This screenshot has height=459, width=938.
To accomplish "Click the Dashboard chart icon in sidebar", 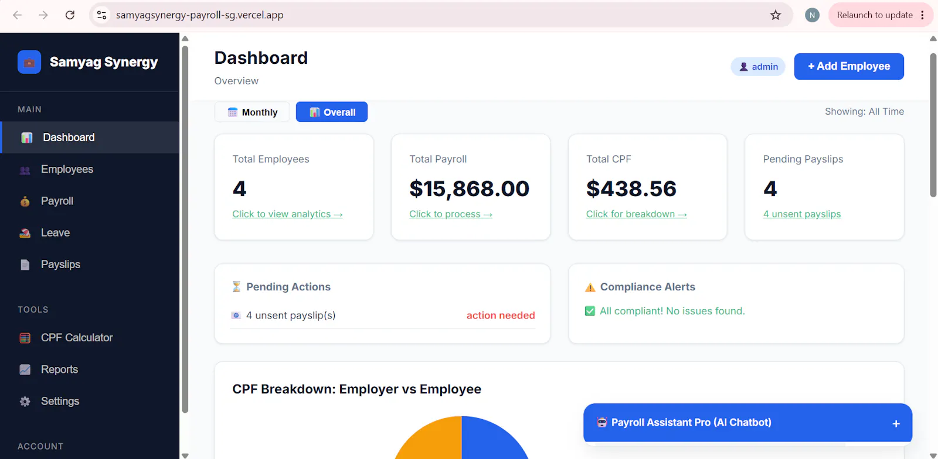I will point(26,138).
